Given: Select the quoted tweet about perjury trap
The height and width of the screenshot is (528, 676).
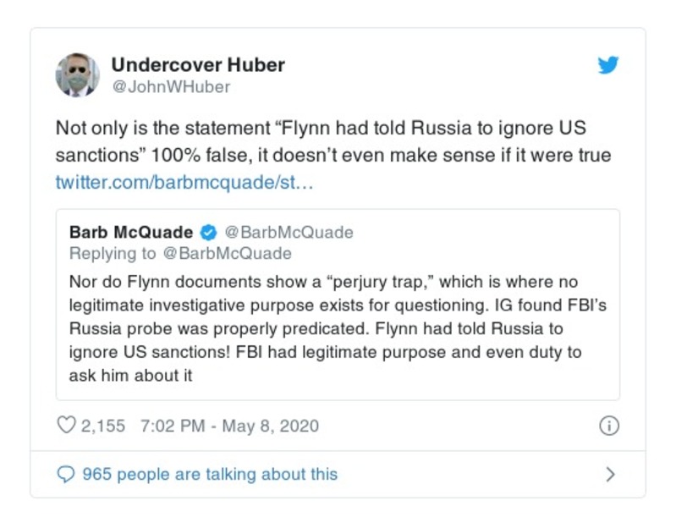Looking at the screenshot, I should pyautogui.click(x=338, y=328).
